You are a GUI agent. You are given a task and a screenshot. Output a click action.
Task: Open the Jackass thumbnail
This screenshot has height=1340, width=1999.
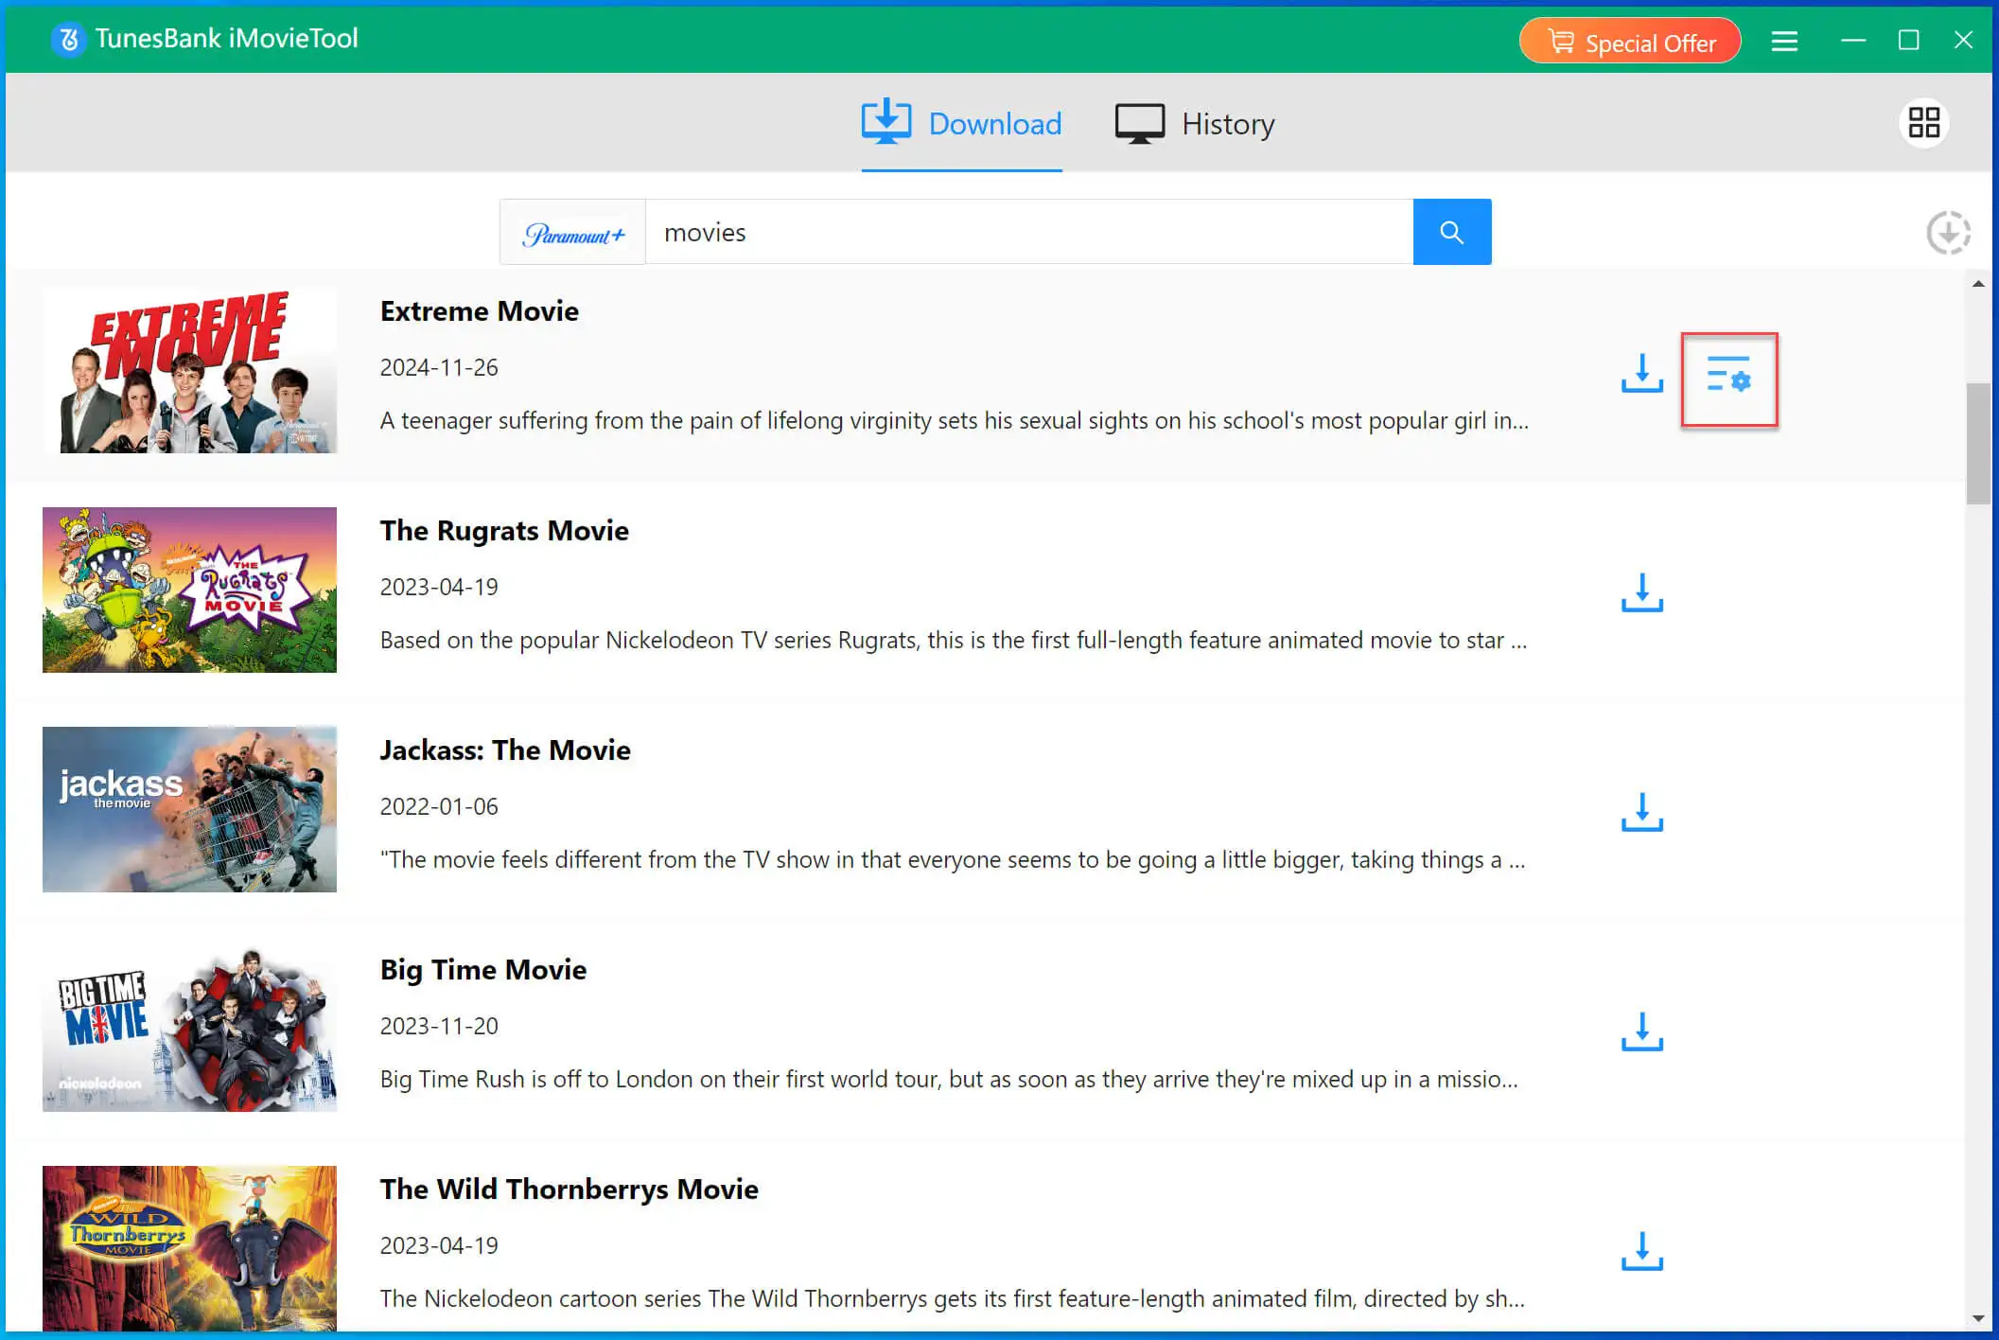coord(189,809)
